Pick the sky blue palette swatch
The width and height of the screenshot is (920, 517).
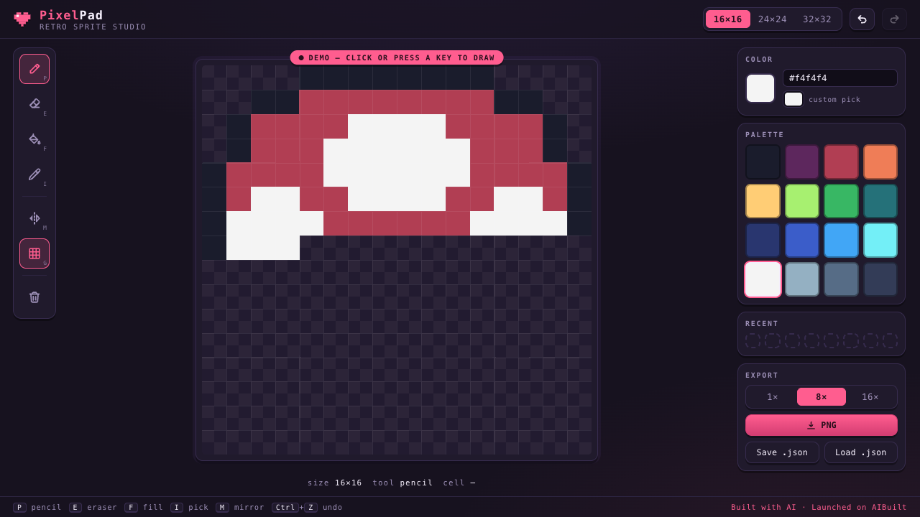(841, 240)
